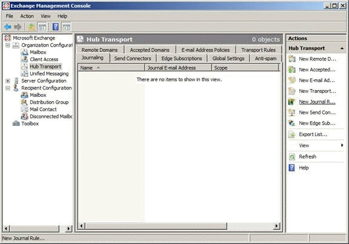
Task: Click the results pane scroll right arrow
Action: pos(276,226)
